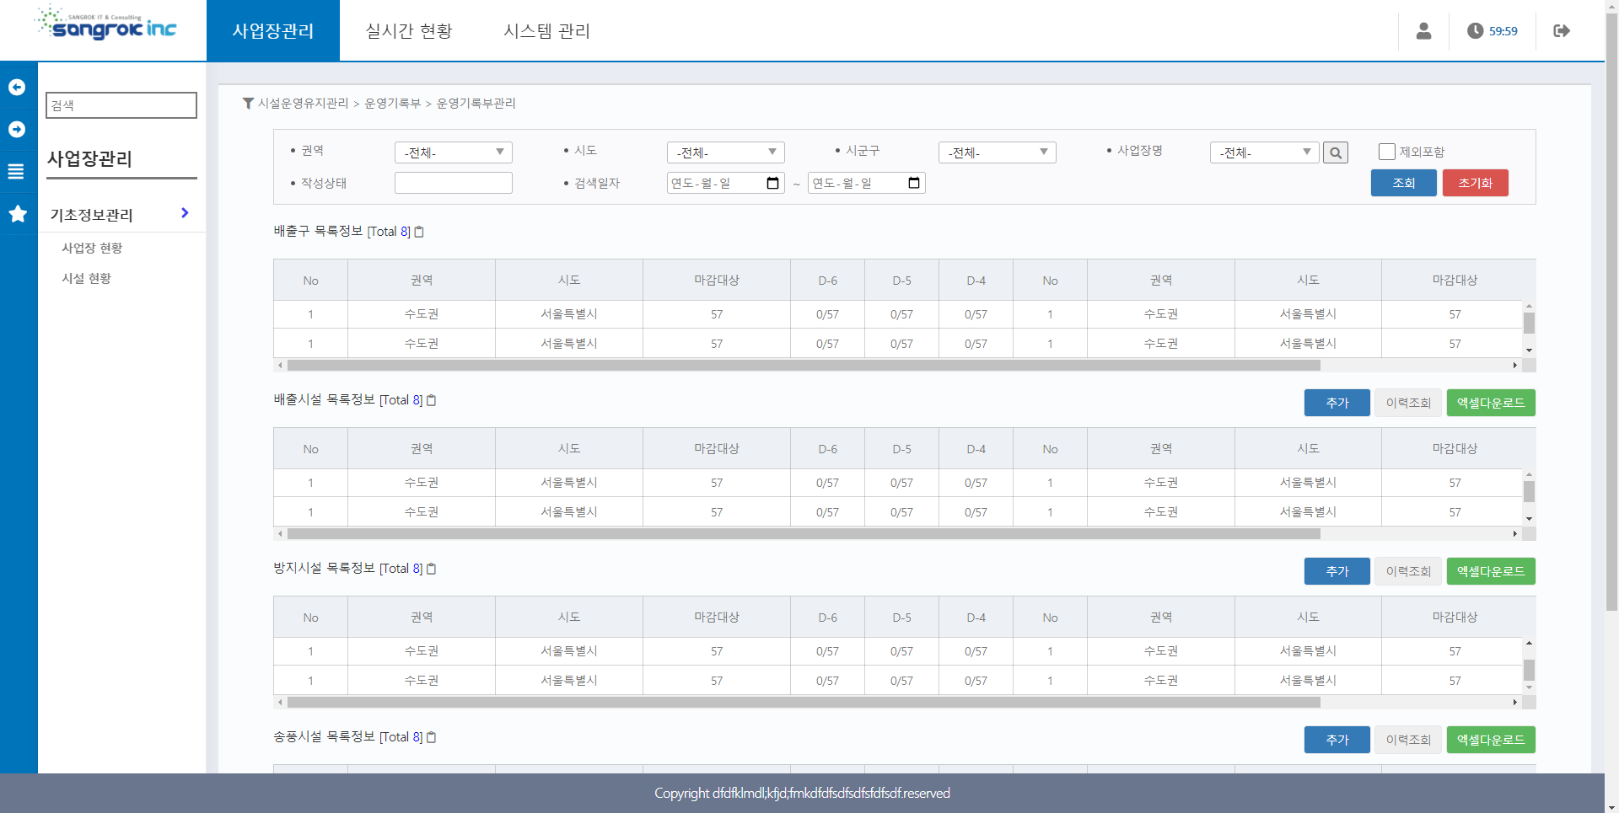The image size is (1619, 813).
Task: Switch to the 시스템 관리 tab
Action: click(546, 30)
